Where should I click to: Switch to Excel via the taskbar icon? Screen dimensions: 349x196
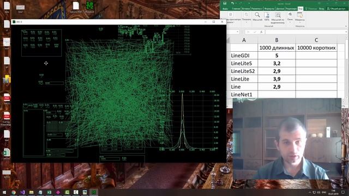click(49, 192)
